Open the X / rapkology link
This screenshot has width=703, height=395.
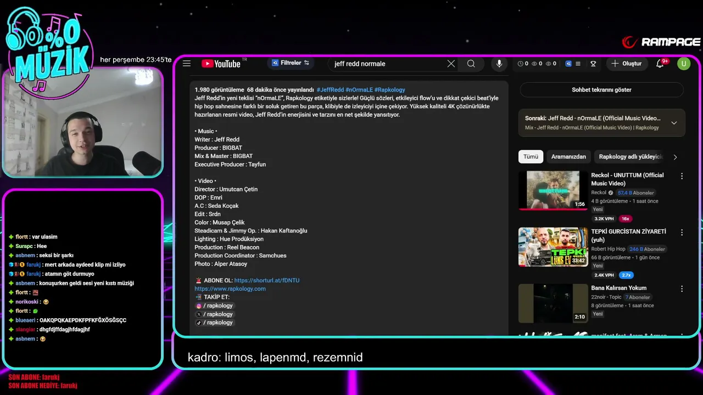pyautogui.click(x=215, y=314)
